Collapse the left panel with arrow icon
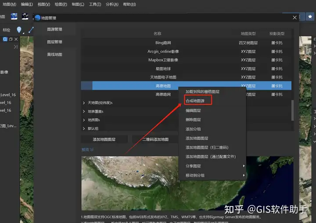This screenshot has height=223, width=316. click(x=15, y=47)
